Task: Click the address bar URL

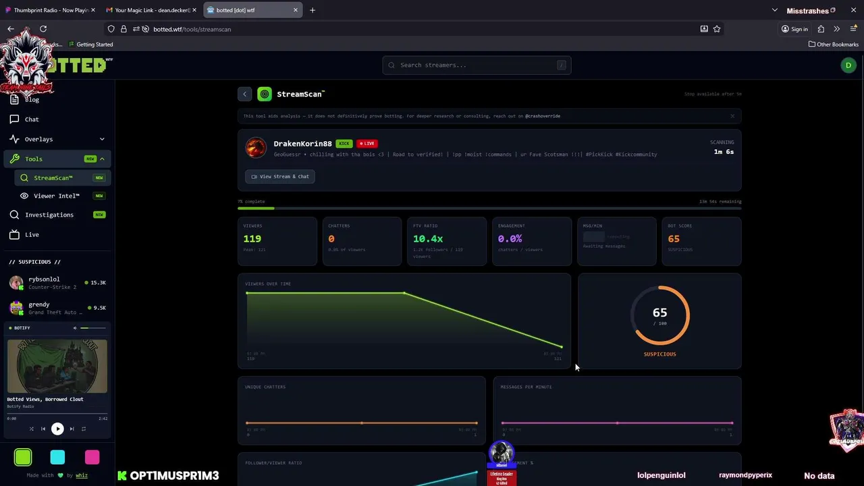Action: point(192,29)
